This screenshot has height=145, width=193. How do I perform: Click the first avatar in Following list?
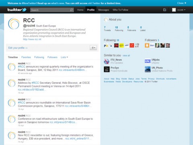(x=106, y=46)
